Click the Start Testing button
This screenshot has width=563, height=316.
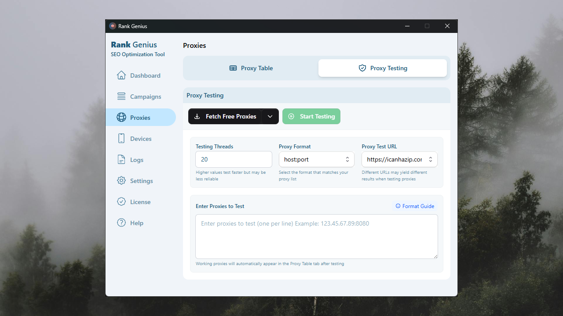[x=311, y=116]
